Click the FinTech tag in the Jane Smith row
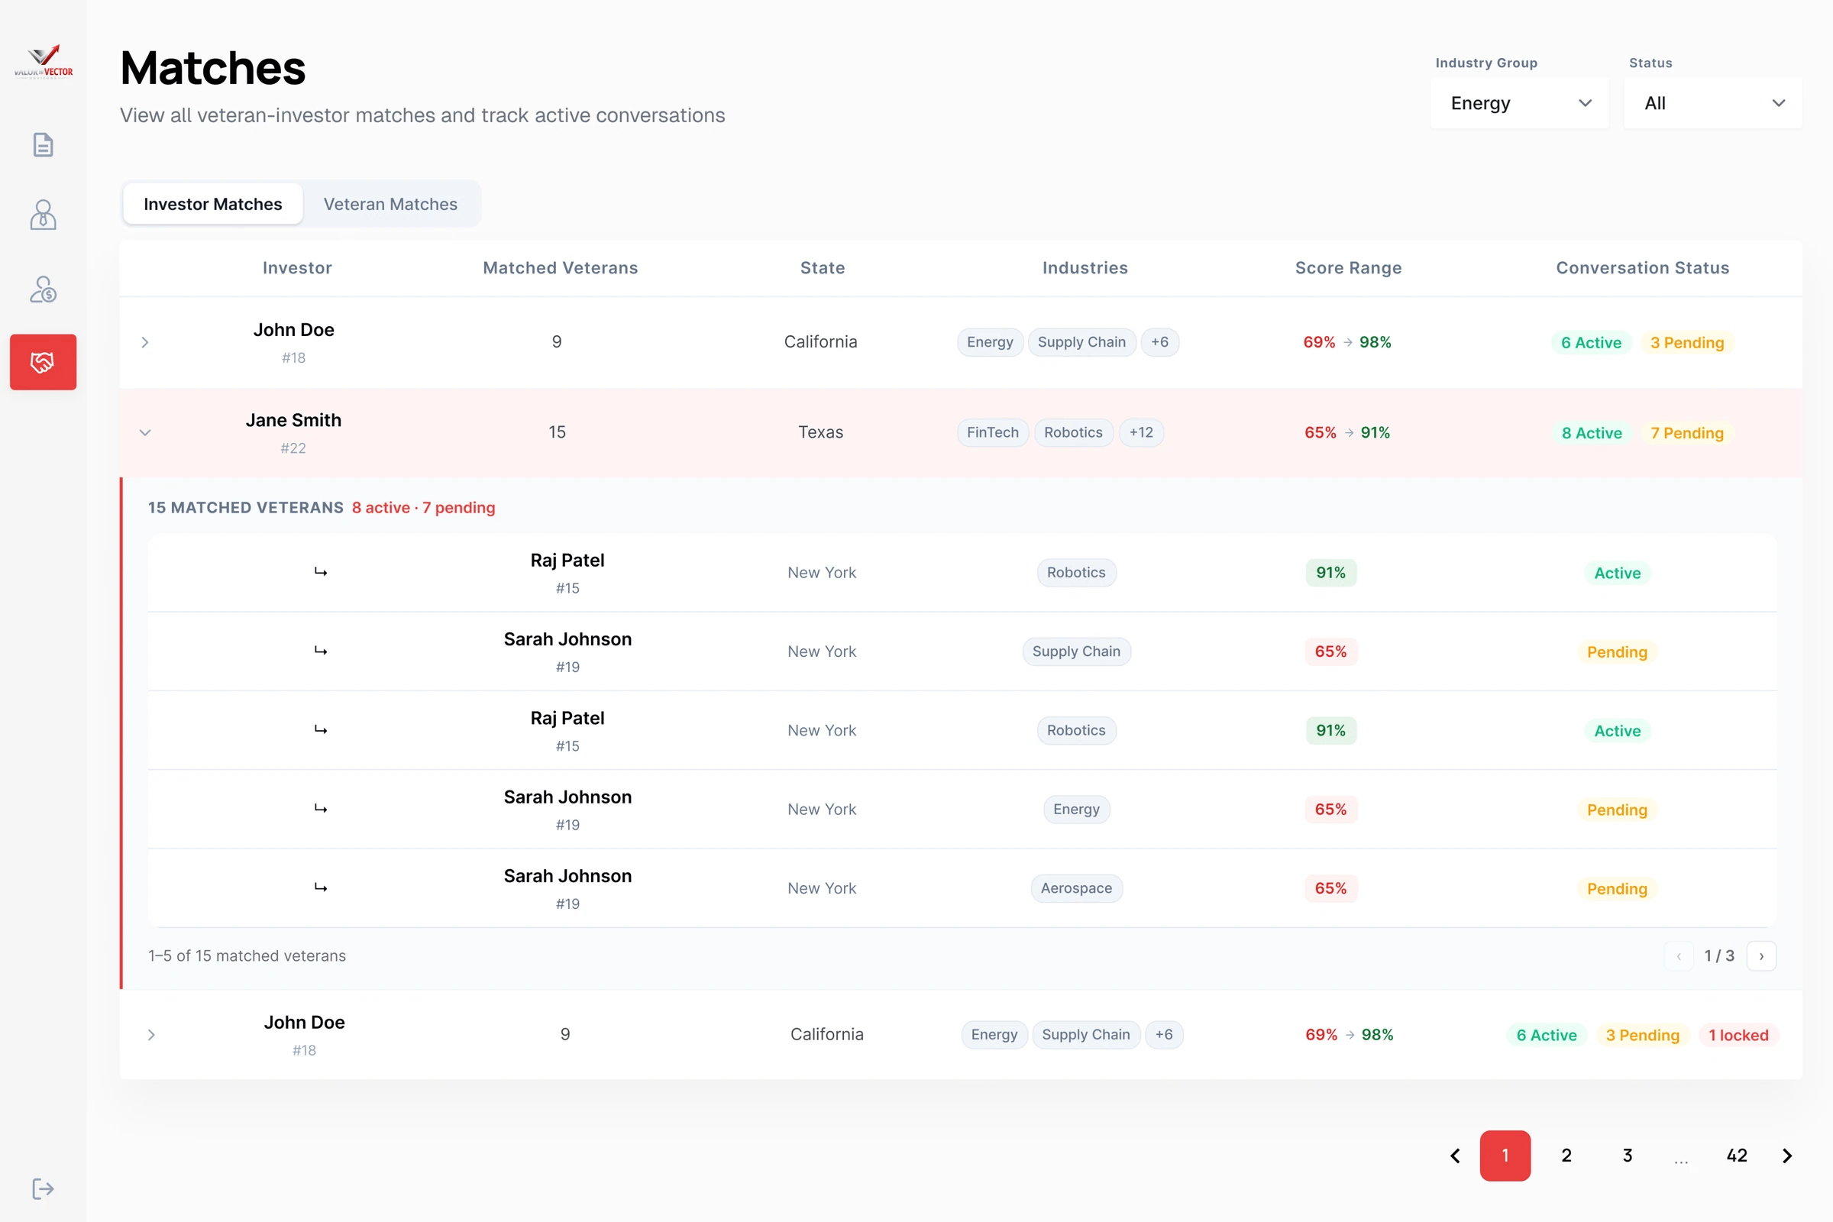Viewport: 1833px width, 1222px height. 992,432
